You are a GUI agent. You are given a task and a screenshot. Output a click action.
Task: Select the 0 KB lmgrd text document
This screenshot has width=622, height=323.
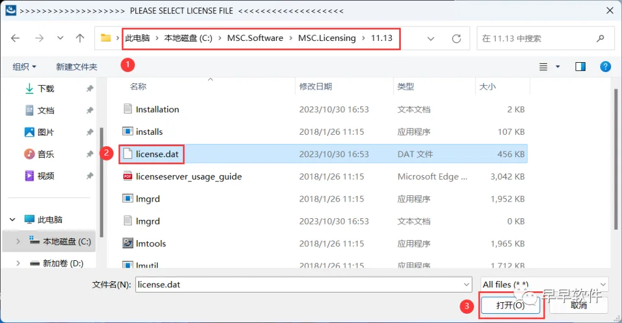323,221
